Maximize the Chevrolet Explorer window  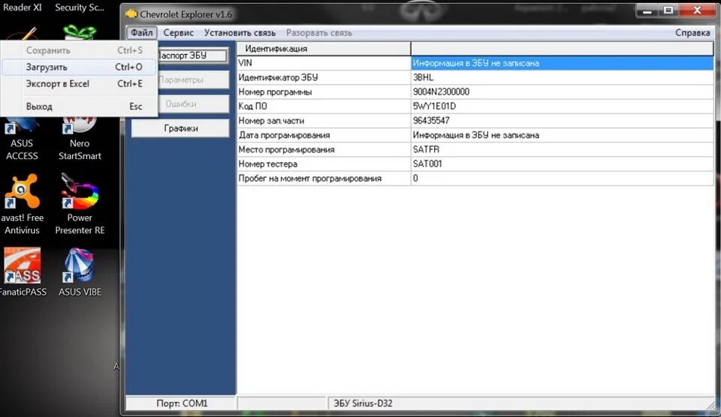pos(668,10)
